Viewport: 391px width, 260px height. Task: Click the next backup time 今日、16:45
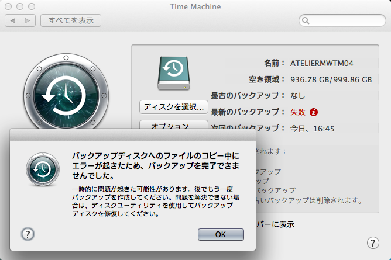(x=312, y=129)
